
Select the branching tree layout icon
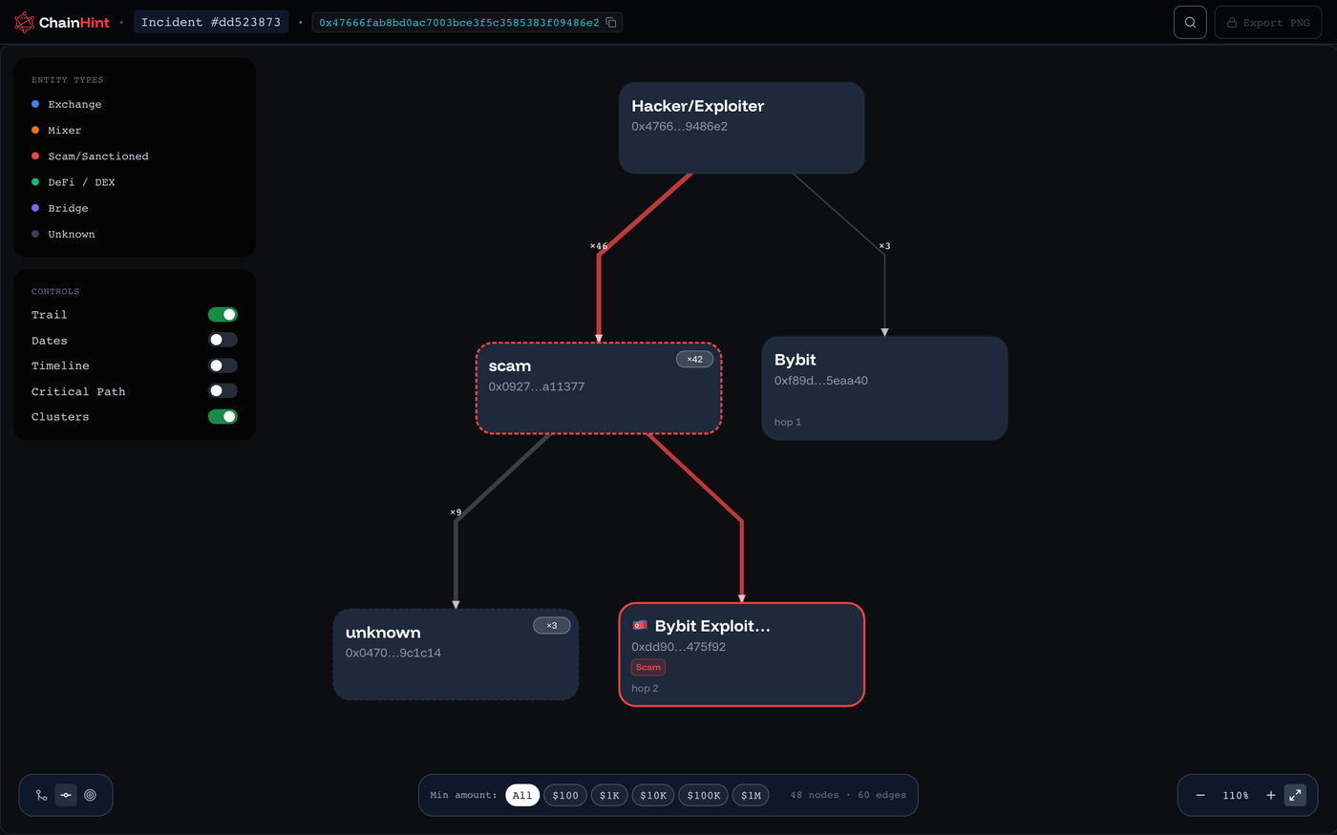point(42,795)
